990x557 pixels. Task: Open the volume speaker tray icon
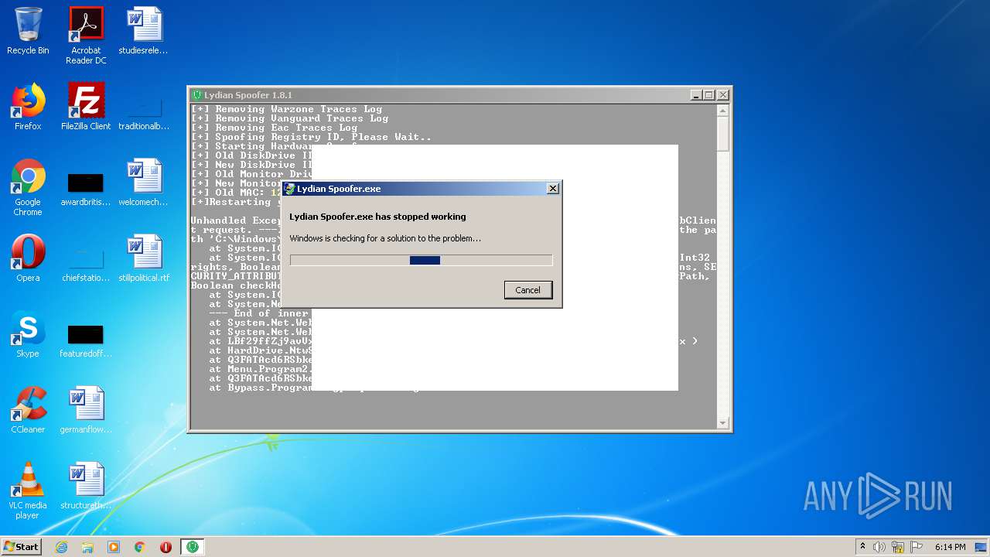click(879, 547)
